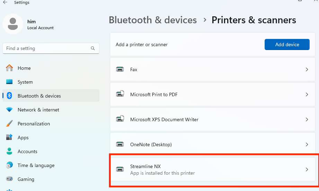319x191 pixels.
Task: Click the System monitor icon
Action: [x=9, y=82]
